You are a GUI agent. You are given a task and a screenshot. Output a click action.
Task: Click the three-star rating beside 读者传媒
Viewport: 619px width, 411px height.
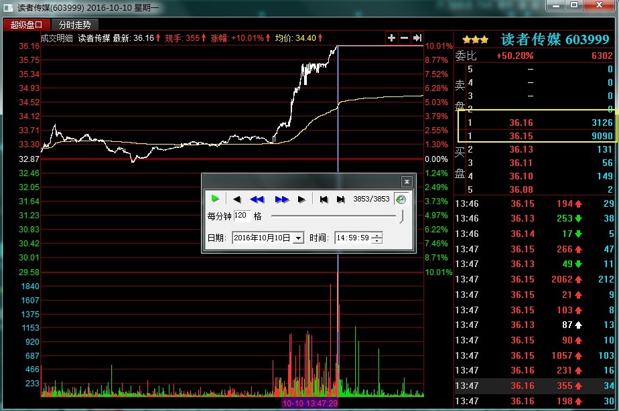click(x=476, y=40)
